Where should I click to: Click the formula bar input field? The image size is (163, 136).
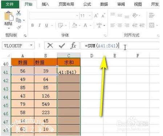[120, 46]
